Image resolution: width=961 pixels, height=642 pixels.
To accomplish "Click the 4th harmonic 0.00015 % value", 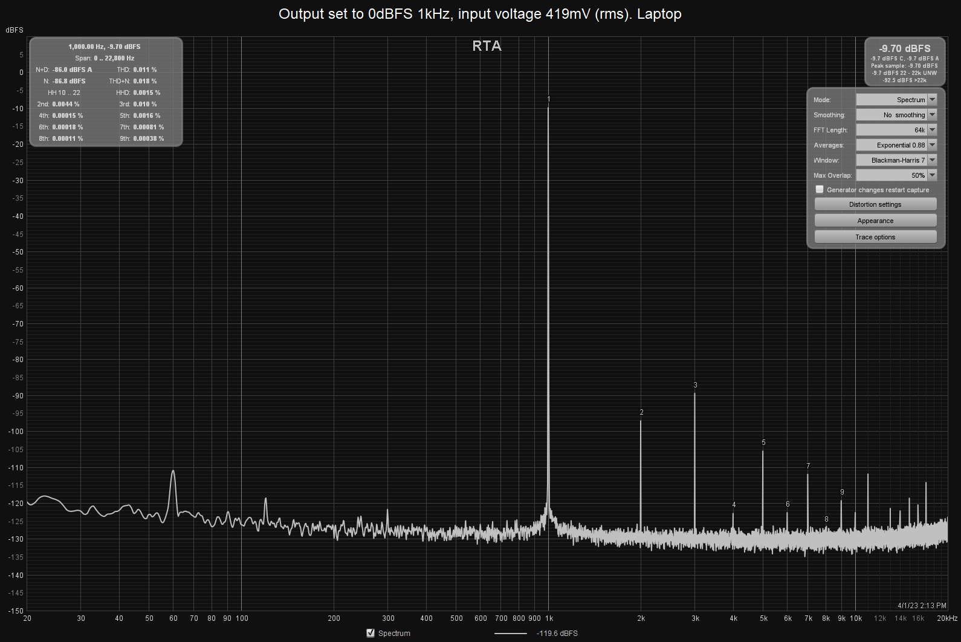I will [68, 115].
